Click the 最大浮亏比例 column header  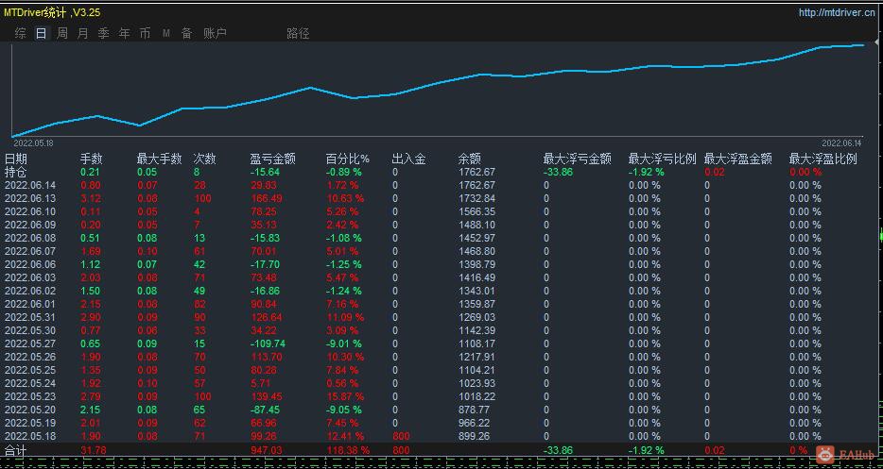click(662, 159)
